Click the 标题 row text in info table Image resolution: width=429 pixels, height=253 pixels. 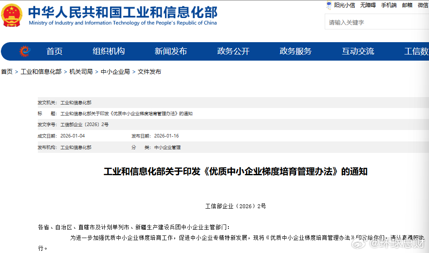(126, 113)
